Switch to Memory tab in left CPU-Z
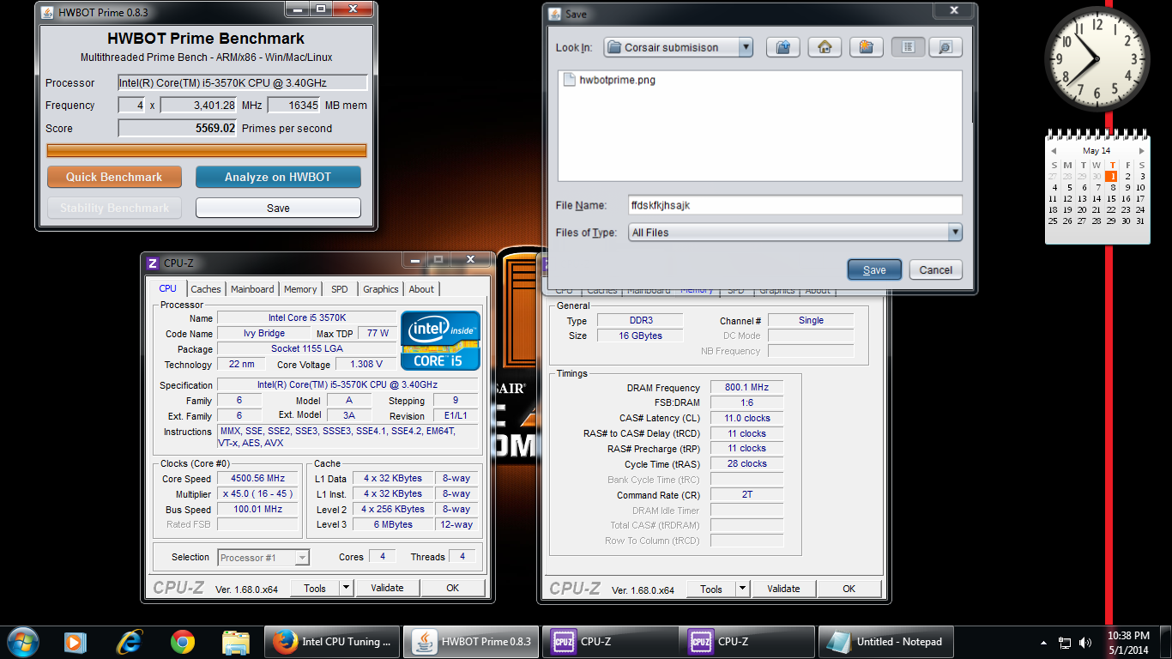1172x659 pixels. [300, 289]
